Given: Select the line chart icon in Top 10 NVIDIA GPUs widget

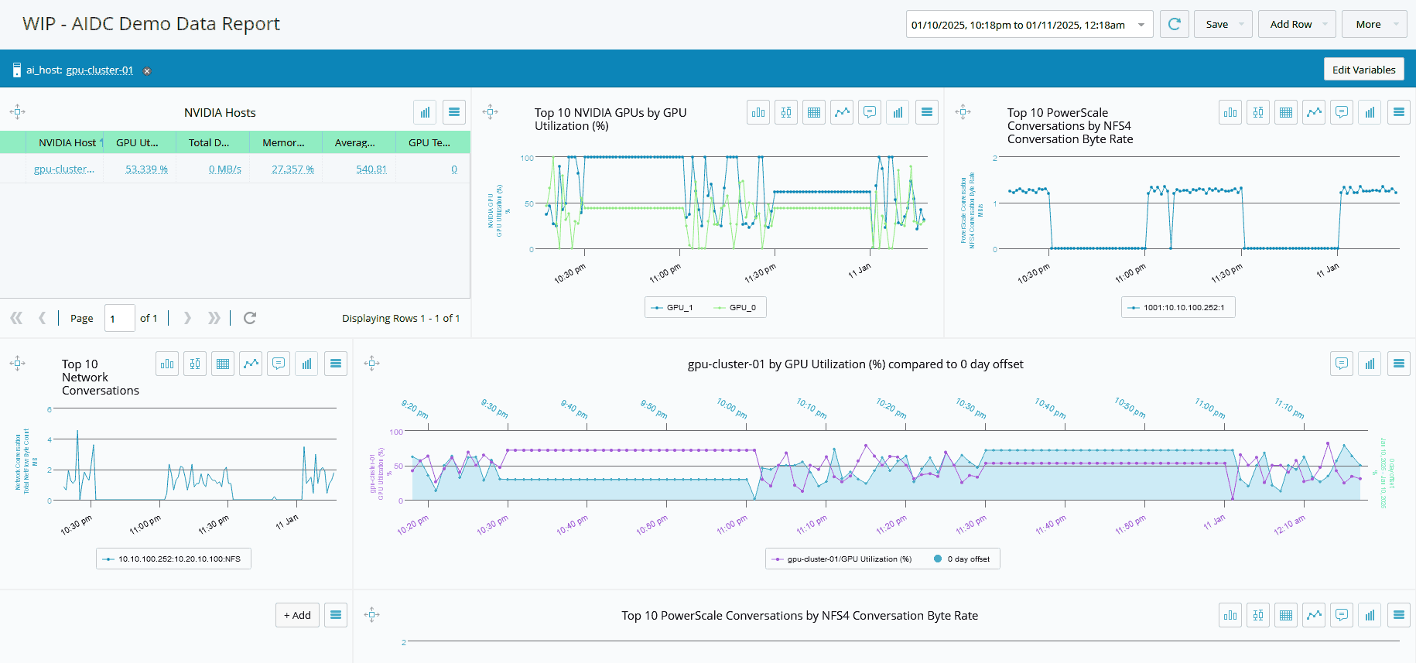Looking at the screenshot, I should click(x=842, y=112).
